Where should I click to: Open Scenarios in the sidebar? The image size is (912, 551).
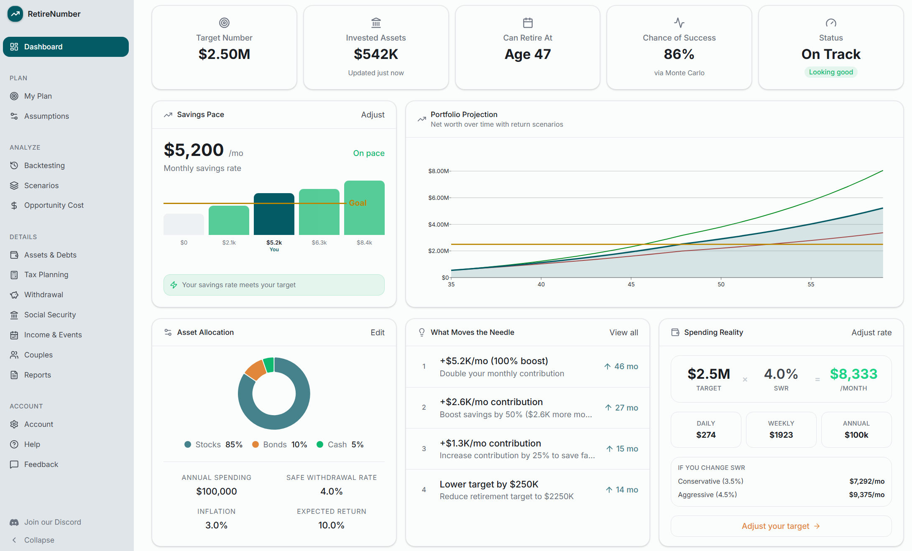(66, 186)
